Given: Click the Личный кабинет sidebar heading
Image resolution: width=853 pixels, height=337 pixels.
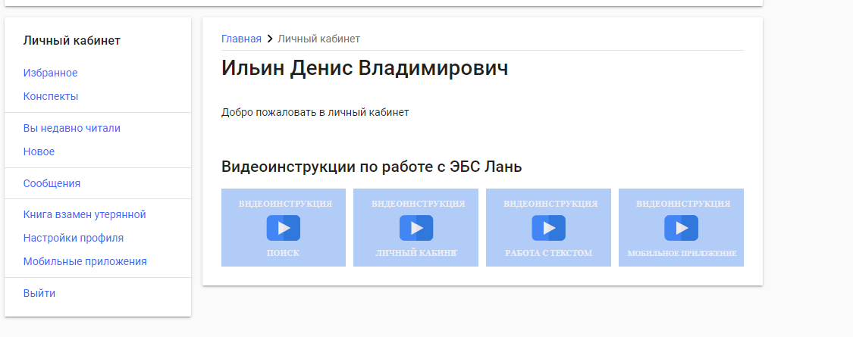Looking at the screenshot, I should click(71, 40).
